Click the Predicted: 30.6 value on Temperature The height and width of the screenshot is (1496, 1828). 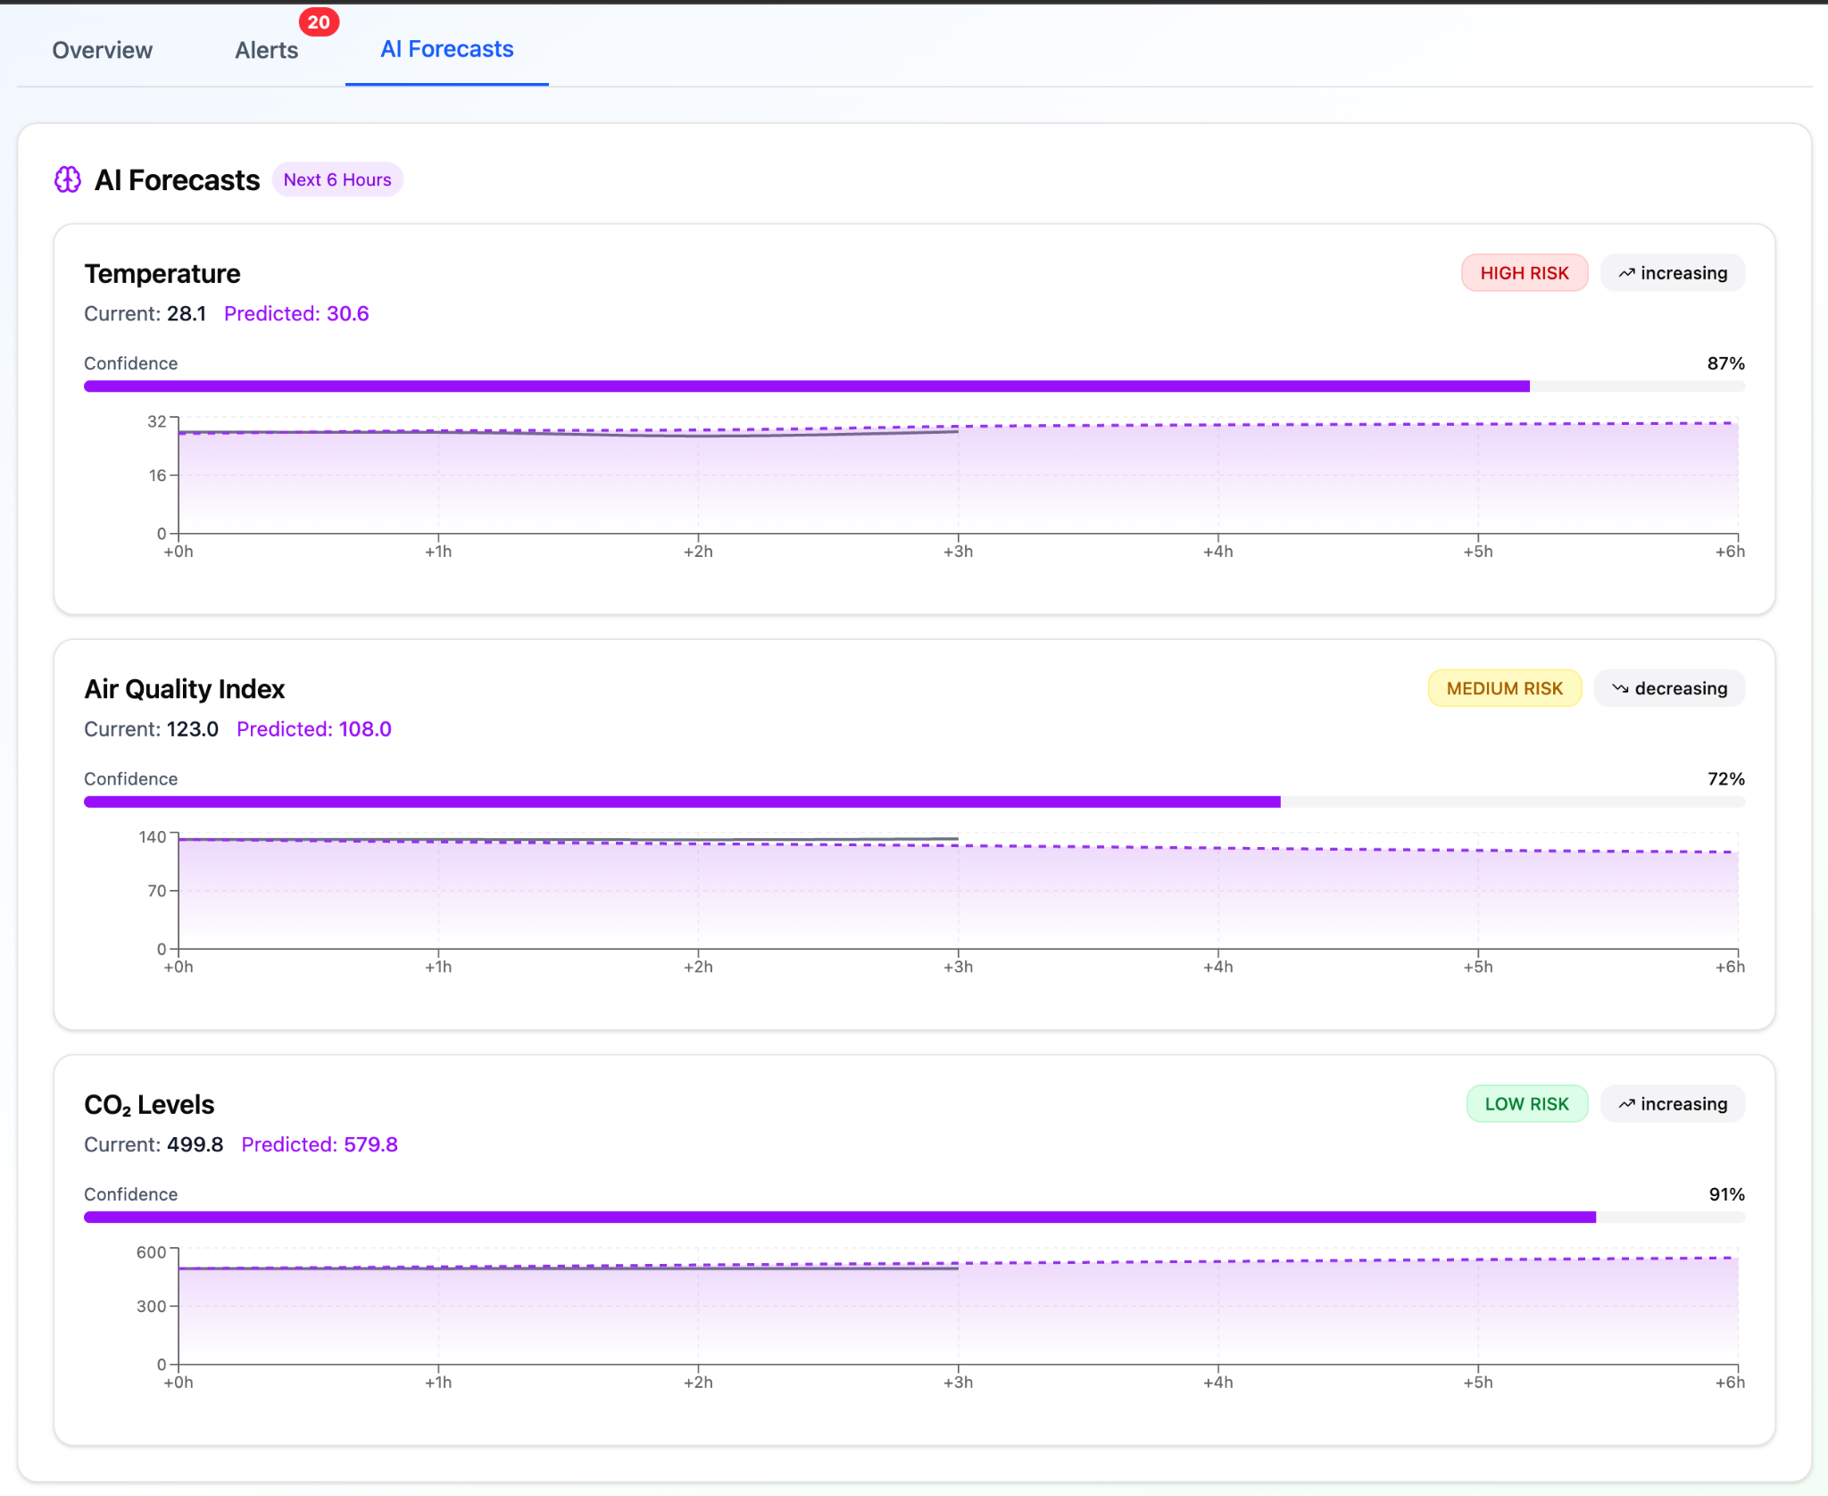(295, 313)
